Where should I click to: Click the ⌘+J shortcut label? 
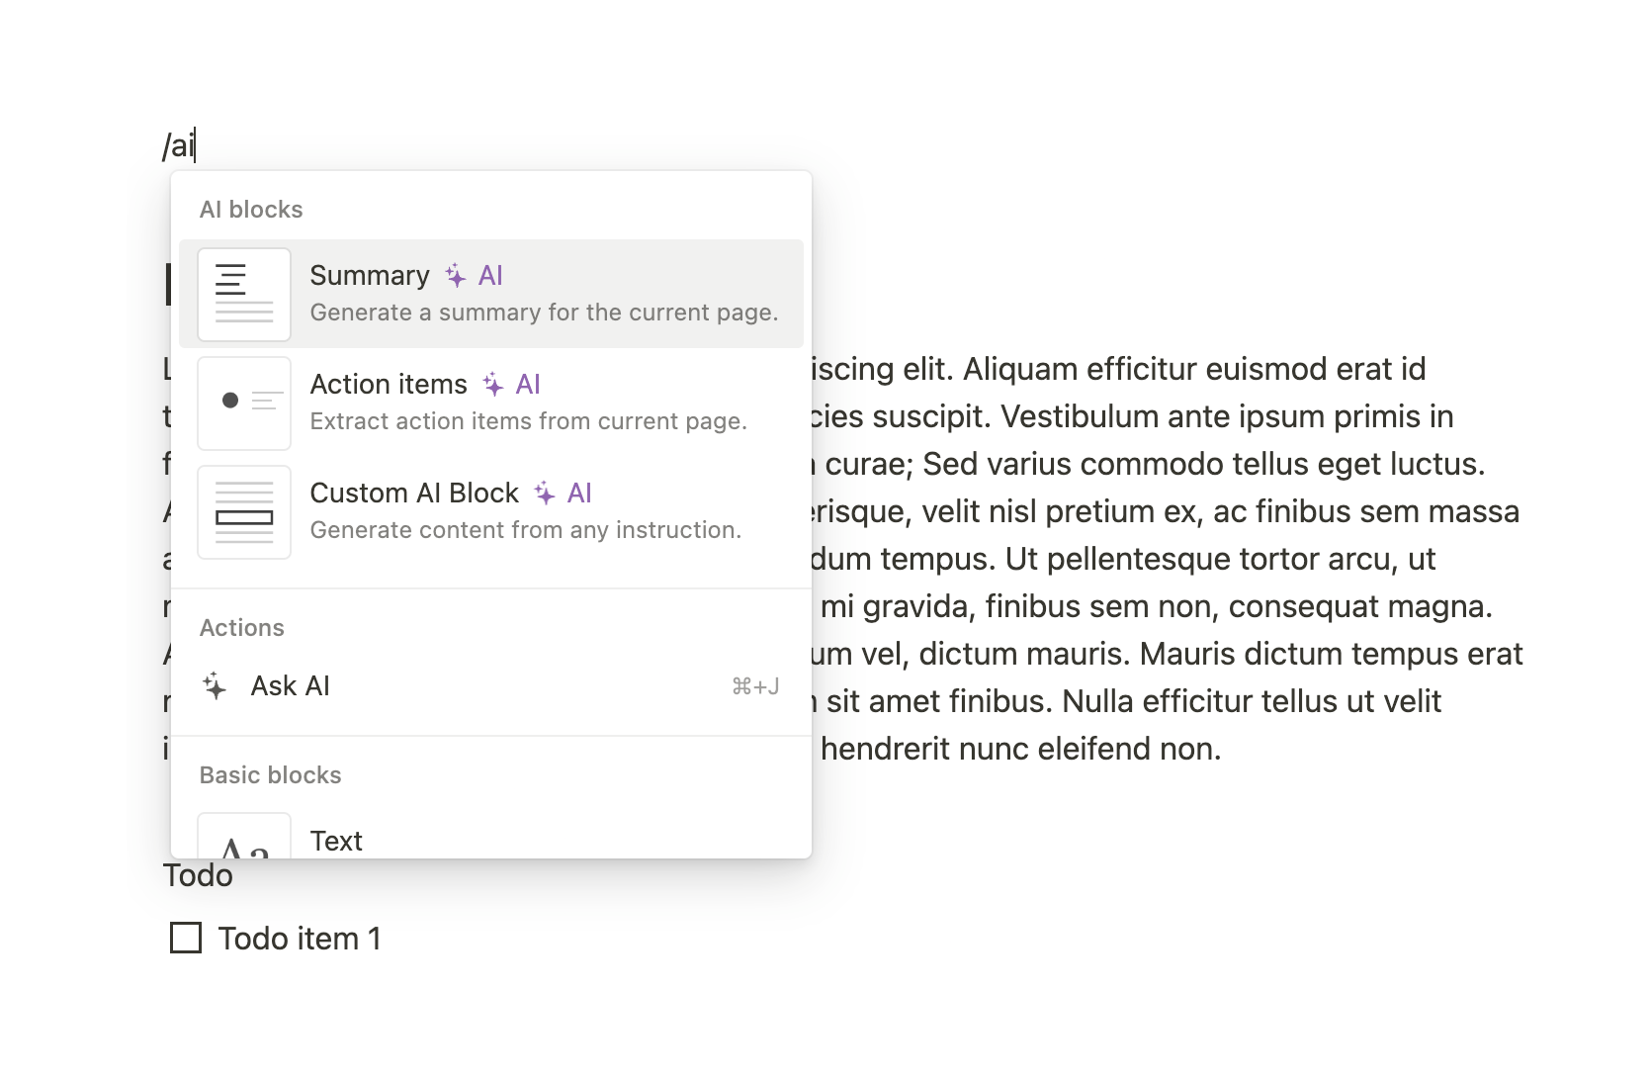pos(755,685)
